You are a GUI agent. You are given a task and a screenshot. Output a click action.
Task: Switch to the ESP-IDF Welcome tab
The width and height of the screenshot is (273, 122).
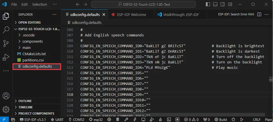(x=131, y=15)
